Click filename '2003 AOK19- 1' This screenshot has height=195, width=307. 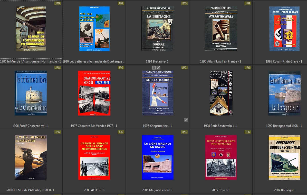(94, 190)
